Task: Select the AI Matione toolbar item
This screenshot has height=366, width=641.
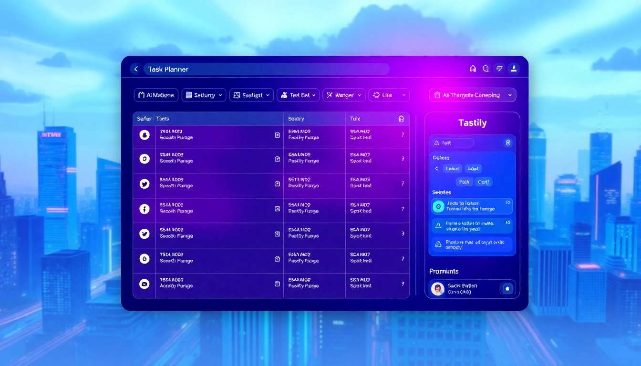Action: (156, 95)
